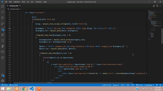Click the S-shaped extension icon in activity bar
Image resolution: width=163 pixels, height=91 pixels.
coord(3,46)
